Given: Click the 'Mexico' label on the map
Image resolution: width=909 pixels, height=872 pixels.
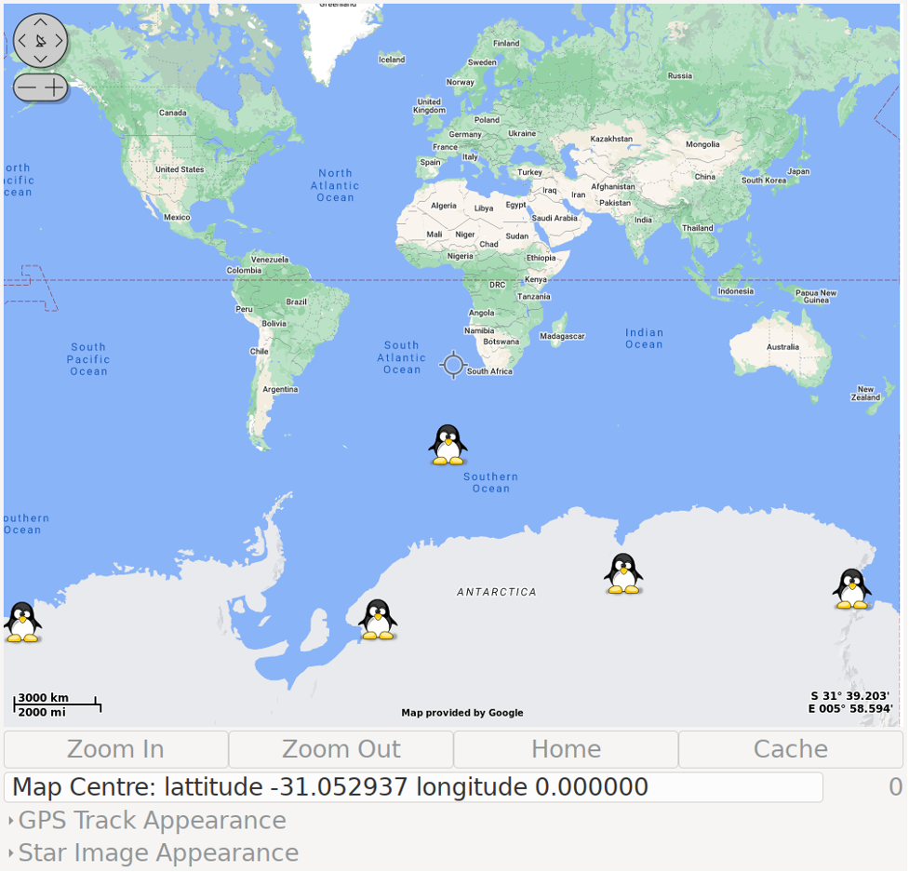Looking at the screenshot, I should pos(177,218).
